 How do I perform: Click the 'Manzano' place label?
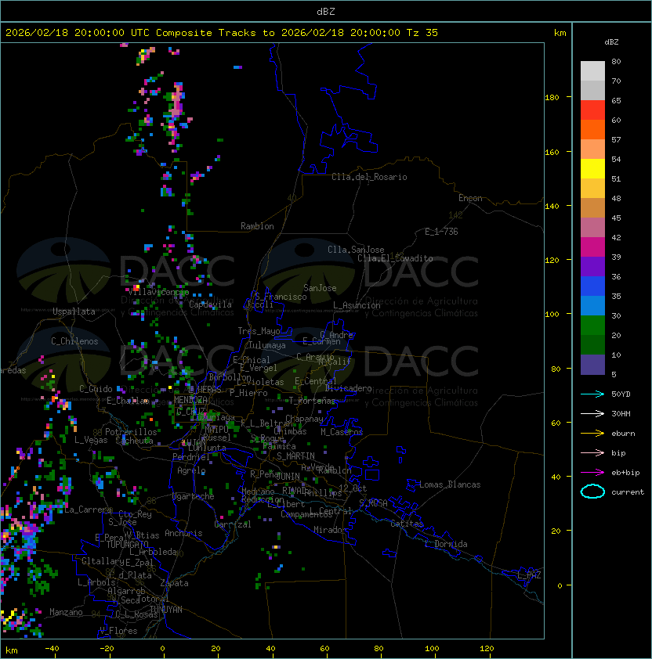tap(66, 612)
